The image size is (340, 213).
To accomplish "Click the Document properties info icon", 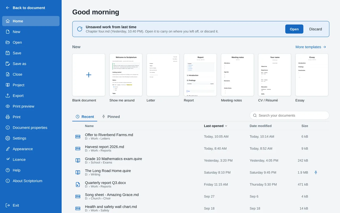I will pos(8,128).
